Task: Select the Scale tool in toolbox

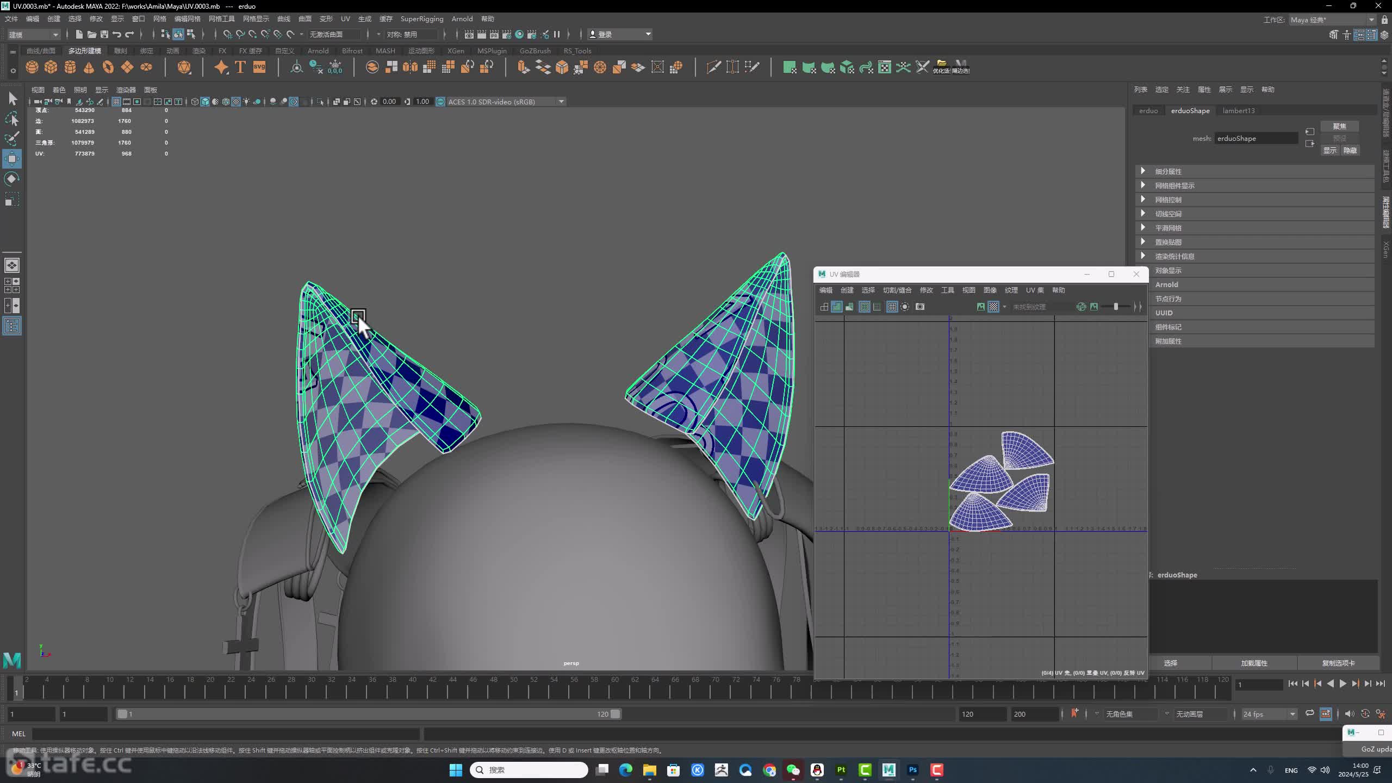Action: click(x=12, y=199)
